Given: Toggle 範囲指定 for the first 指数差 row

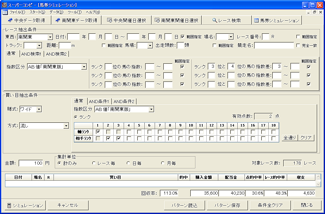Looking at the screenshot, I should [x=309, y=67].
